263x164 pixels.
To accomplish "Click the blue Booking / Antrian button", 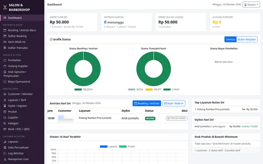I will pos(147,103).
